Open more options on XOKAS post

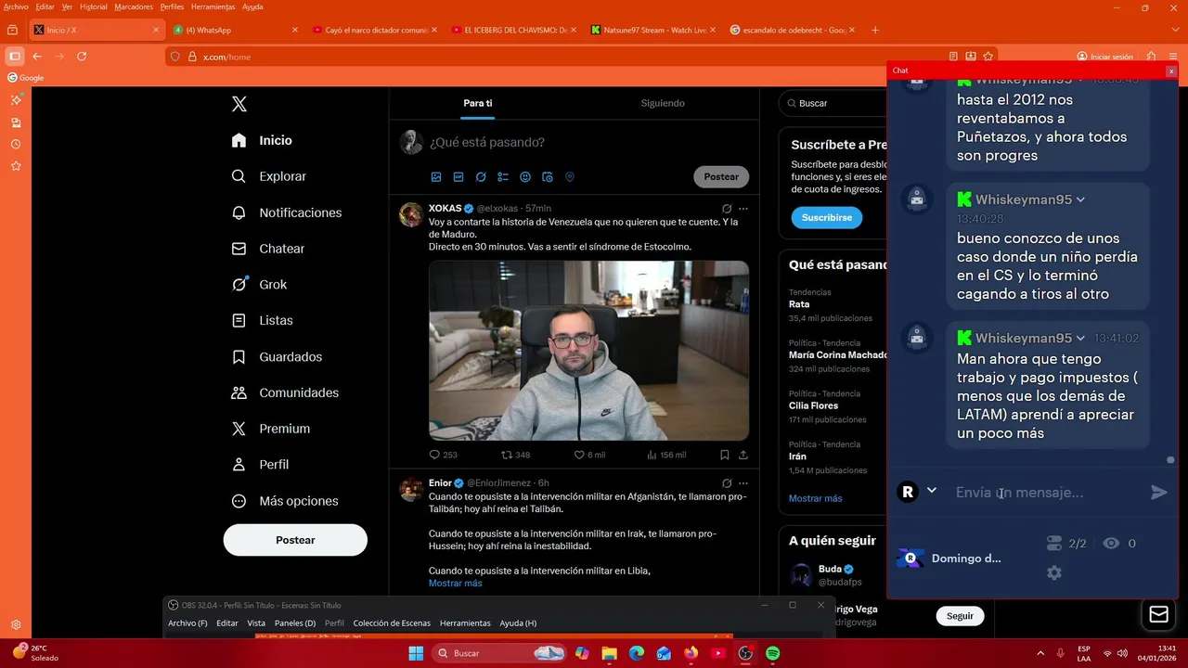click(x=743, y=209)
